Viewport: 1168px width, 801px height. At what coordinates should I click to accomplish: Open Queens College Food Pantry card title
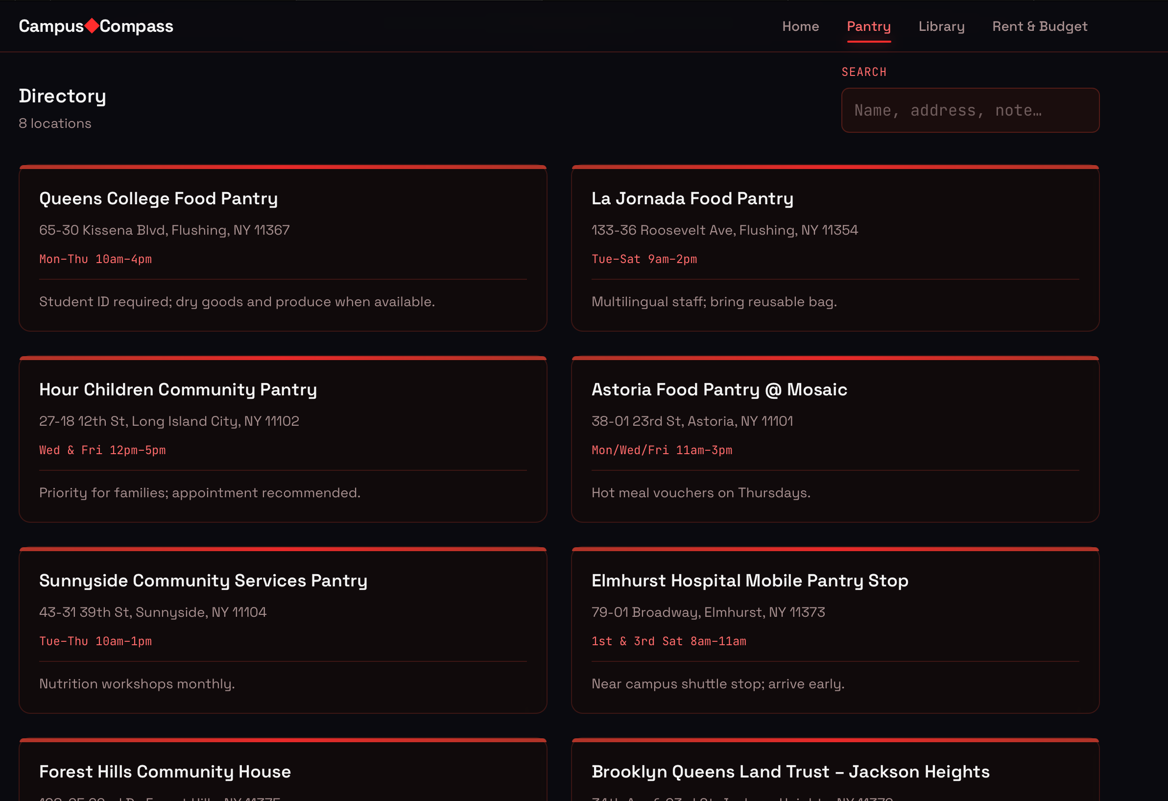coord(158,198)
